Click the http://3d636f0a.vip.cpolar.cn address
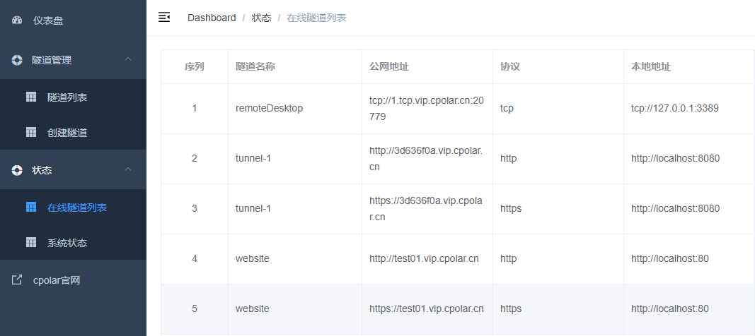This screenshot has height=336, width=755. coord(426,158)
